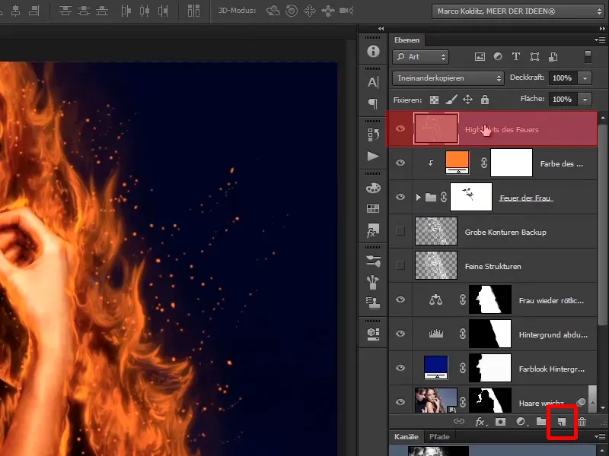Viewport: 609px width, 456px height.
Task: Toggle layer filtering switch
Action: pyautogui.click(x=588, y=56)
